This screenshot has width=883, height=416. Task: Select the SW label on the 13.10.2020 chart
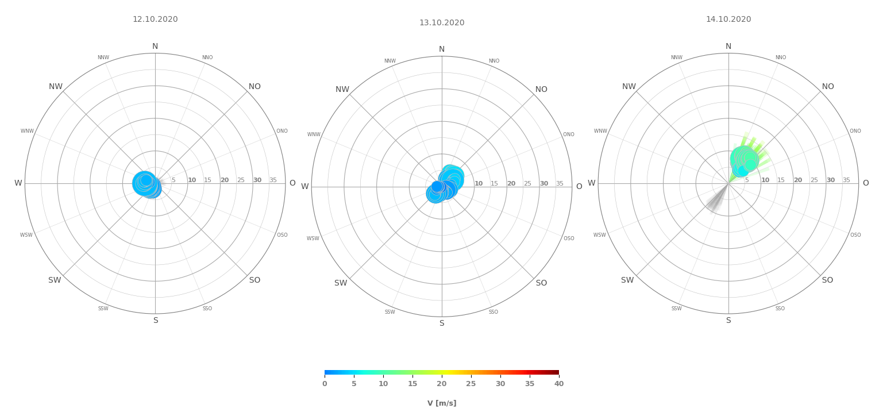click(341, 283)
